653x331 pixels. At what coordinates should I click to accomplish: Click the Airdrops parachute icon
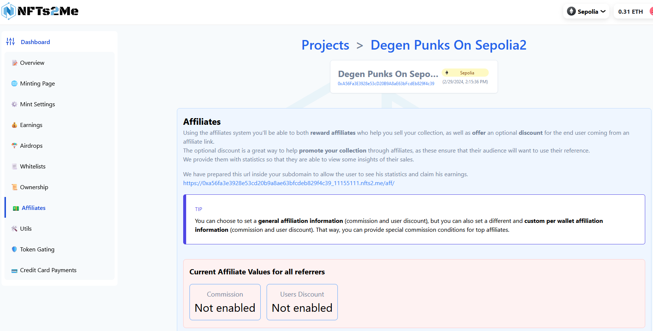(x=14, y=146)
